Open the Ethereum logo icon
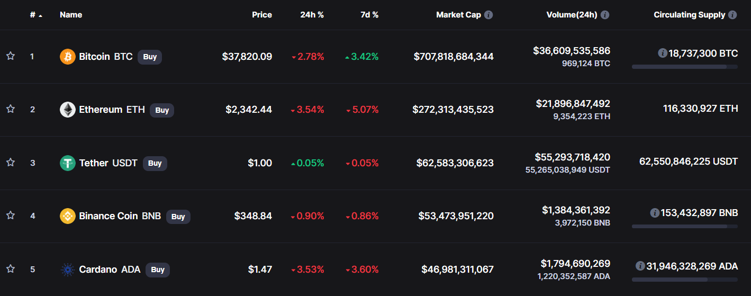This screenshot has width=751, height=296. point(68,110)
